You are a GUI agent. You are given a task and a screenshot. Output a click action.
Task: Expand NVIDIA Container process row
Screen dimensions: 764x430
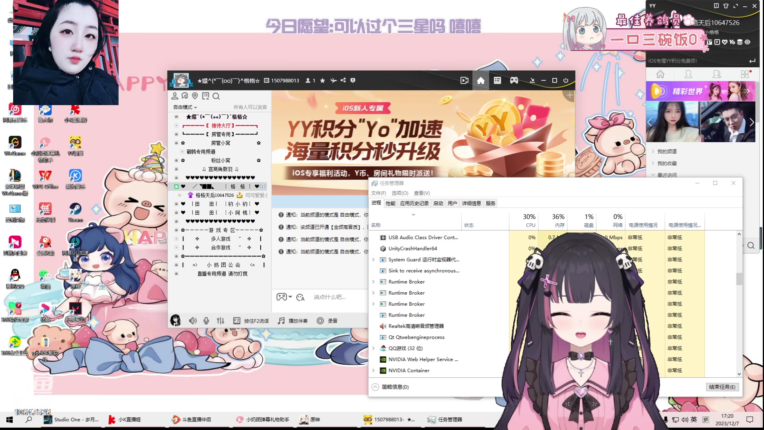373,371
